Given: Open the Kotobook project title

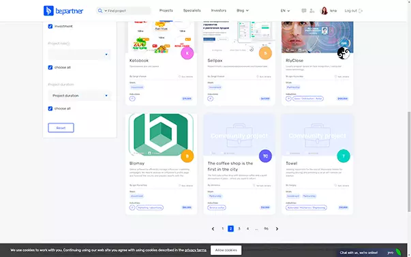Looking at the screenshot, I should tap(139, 61).
